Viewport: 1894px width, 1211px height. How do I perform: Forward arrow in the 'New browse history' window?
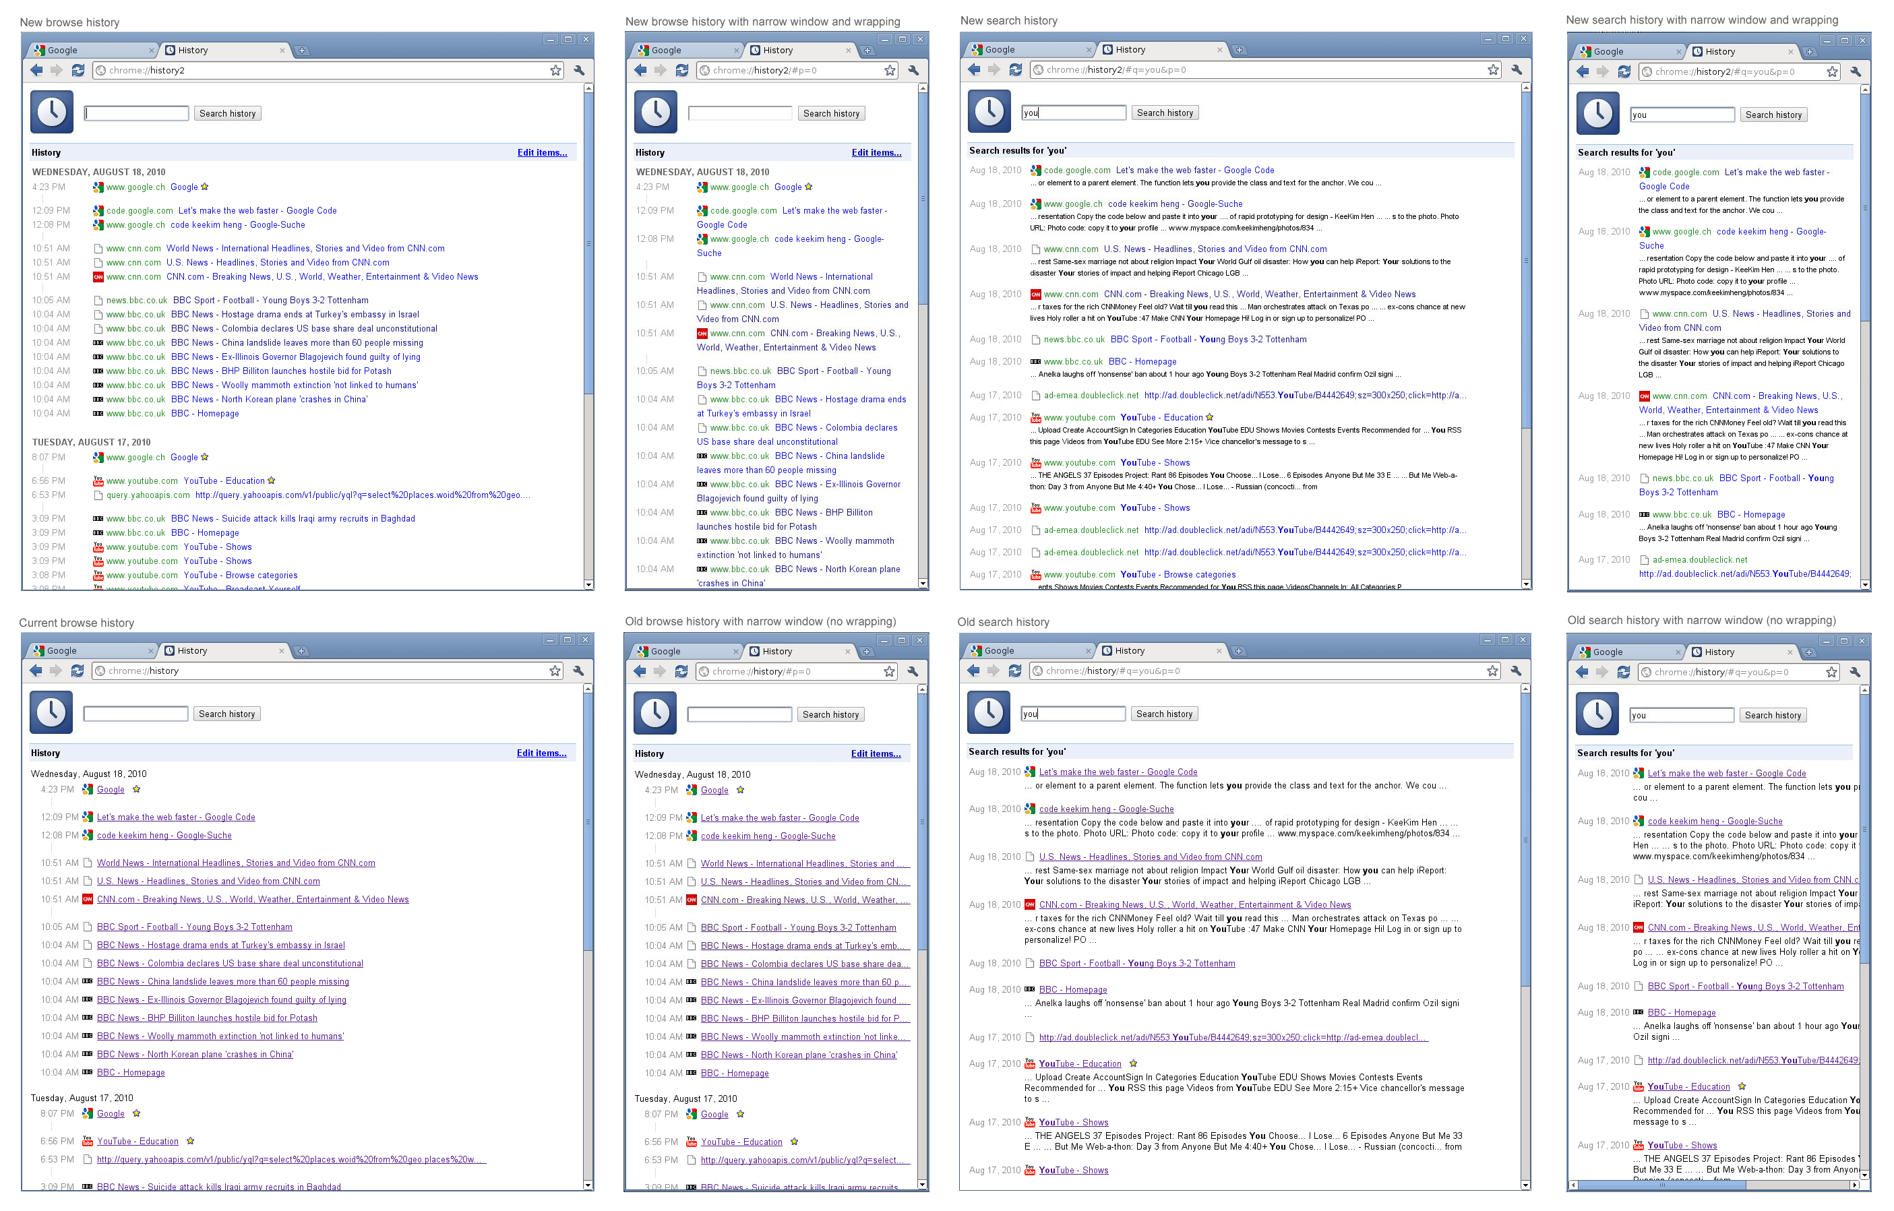(57, 71)
